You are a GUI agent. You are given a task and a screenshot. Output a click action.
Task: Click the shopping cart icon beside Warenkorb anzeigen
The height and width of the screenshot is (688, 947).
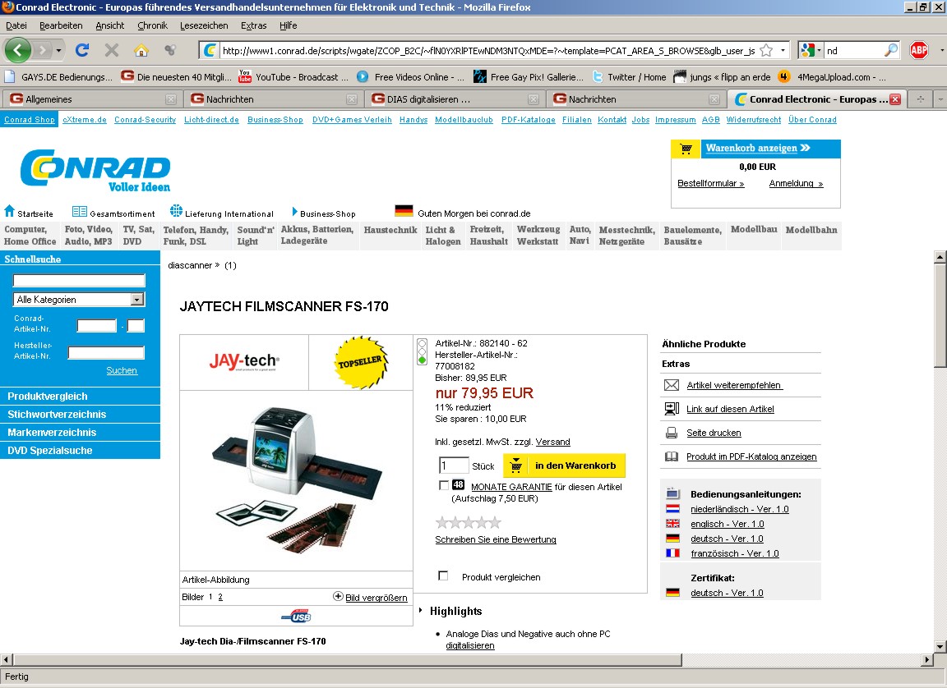click(686, 149)
